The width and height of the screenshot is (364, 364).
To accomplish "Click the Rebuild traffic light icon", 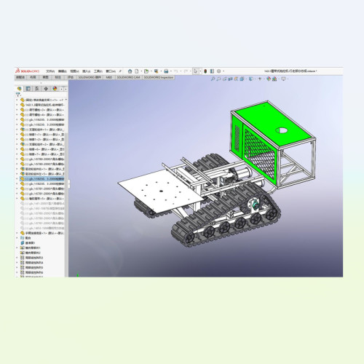I will coord(205,71).
